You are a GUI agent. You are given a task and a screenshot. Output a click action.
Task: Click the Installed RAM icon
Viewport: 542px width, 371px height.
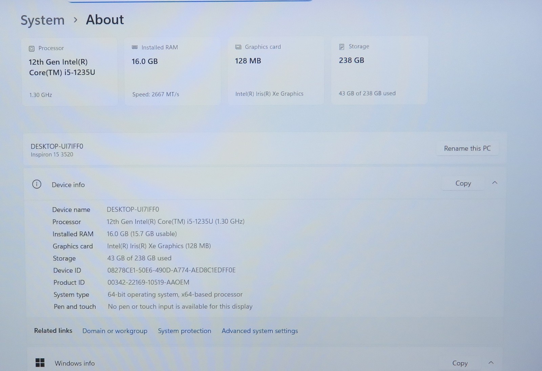click(134, 47)
